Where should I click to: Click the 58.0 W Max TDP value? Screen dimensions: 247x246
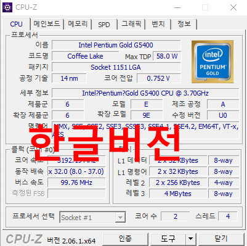[167, 56]
